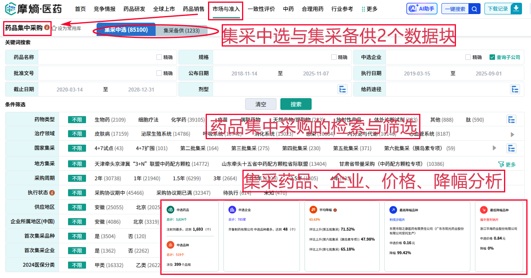Click the magnifier icon in 一键搜索
Image resolution: width=531 pixels, height=278 pixels.
[x=474, y=9]
